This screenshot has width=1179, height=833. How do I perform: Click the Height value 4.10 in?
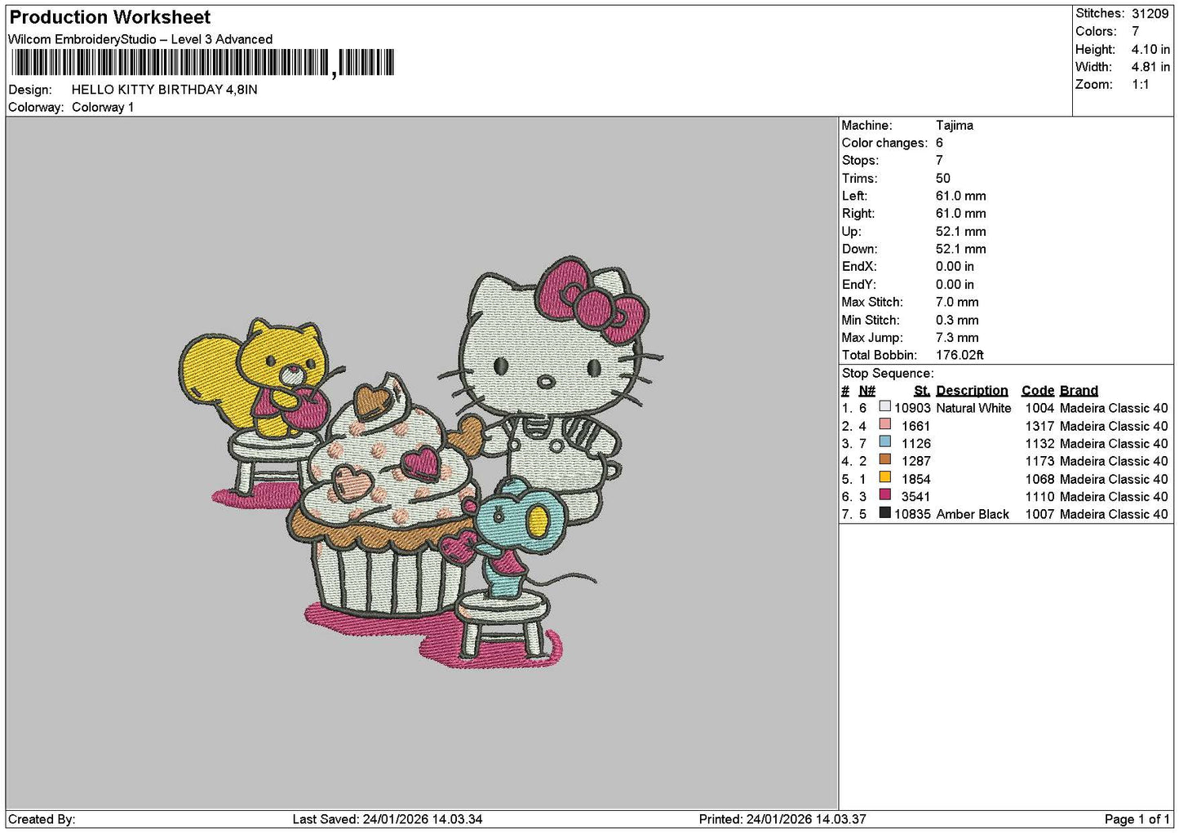coord(1150,50)
